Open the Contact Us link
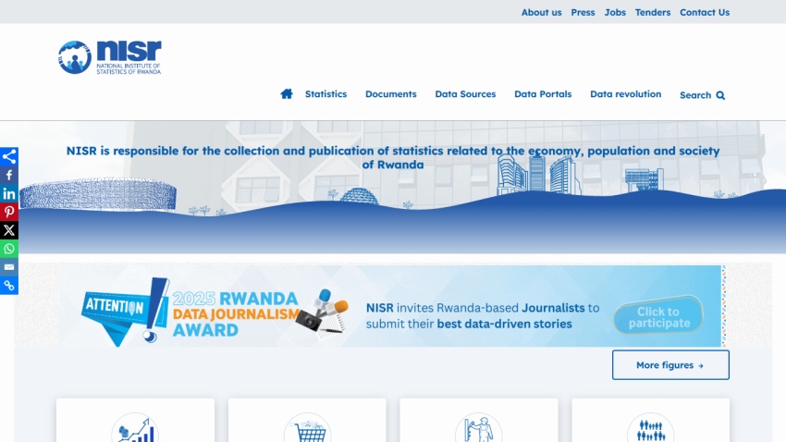This screenshot has width=786, height=442. [x=705, y=12]
